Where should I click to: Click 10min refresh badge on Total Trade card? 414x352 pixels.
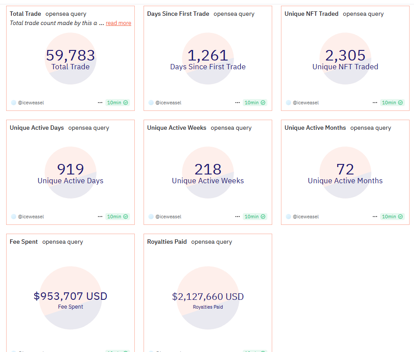point(118,103)
